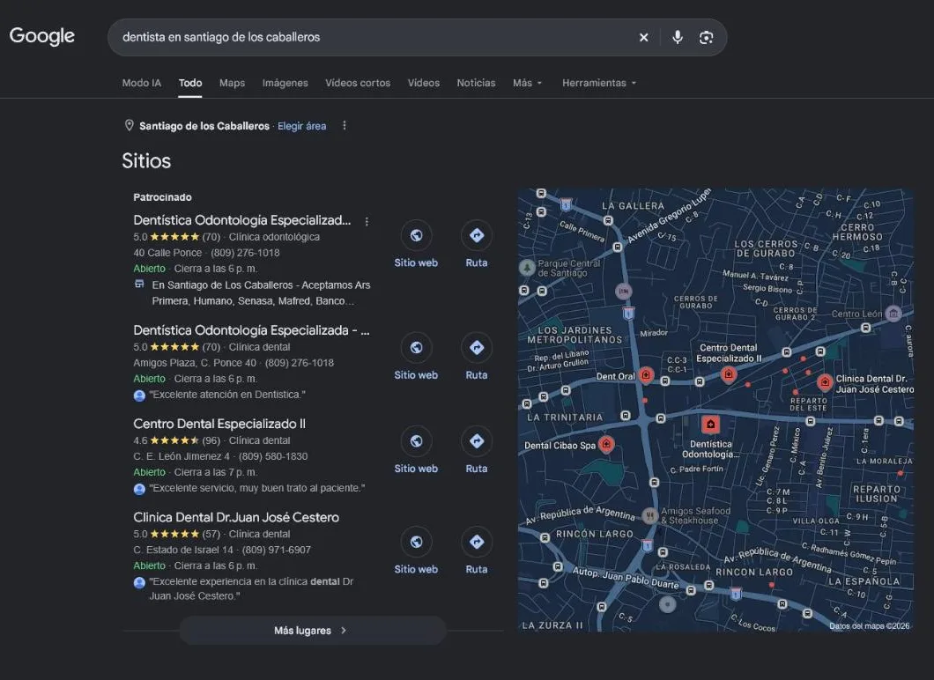This screenshot has height=680, width=934.
Task: Get Ruta directions for sponsored Dentística listing
Action: pos(477,235)
